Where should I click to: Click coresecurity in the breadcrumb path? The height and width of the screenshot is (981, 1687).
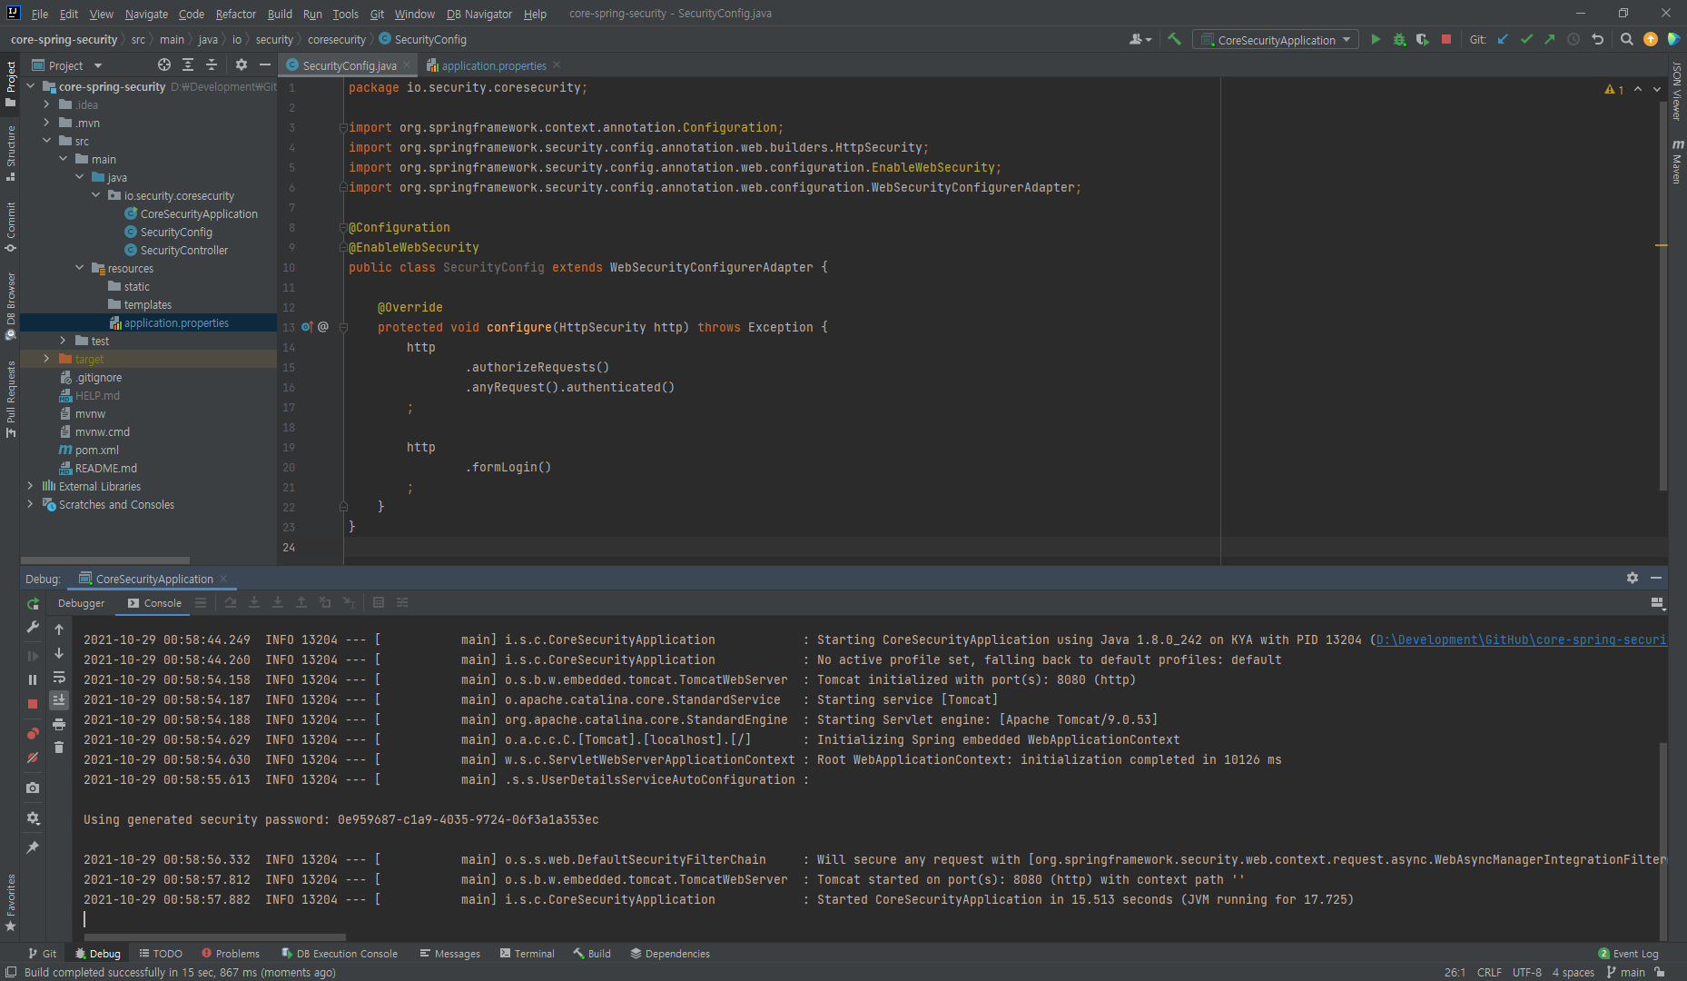pos(336,39)
